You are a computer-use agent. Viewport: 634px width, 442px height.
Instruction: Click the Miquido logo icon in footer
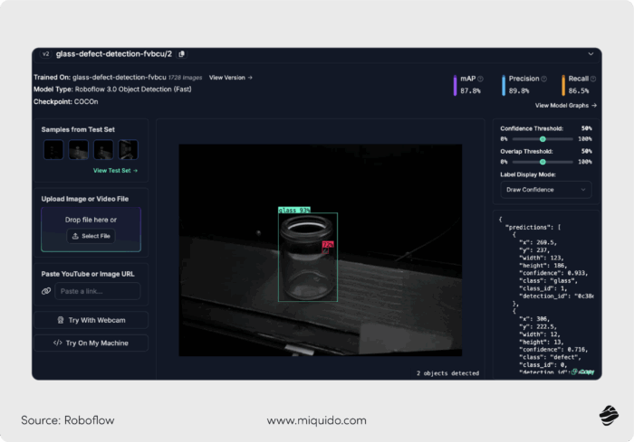[609, 416]
